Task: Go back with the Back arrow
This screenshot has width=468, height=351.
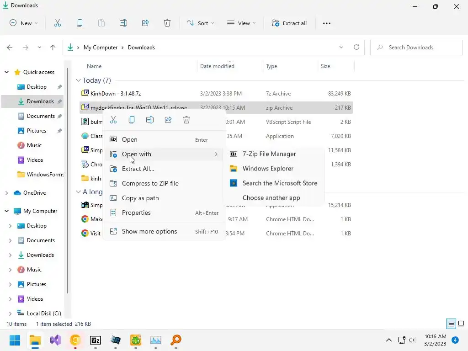Action: coord(10,48)
